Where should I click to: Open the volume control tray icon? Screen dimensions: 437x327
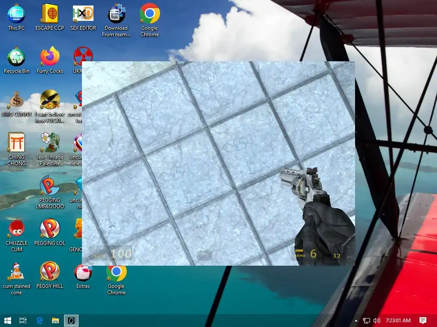click(x=376, y=321)
